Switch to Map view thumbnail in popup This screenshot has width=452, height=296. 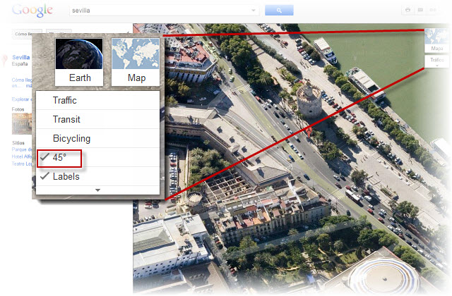[x=136, y=62]
